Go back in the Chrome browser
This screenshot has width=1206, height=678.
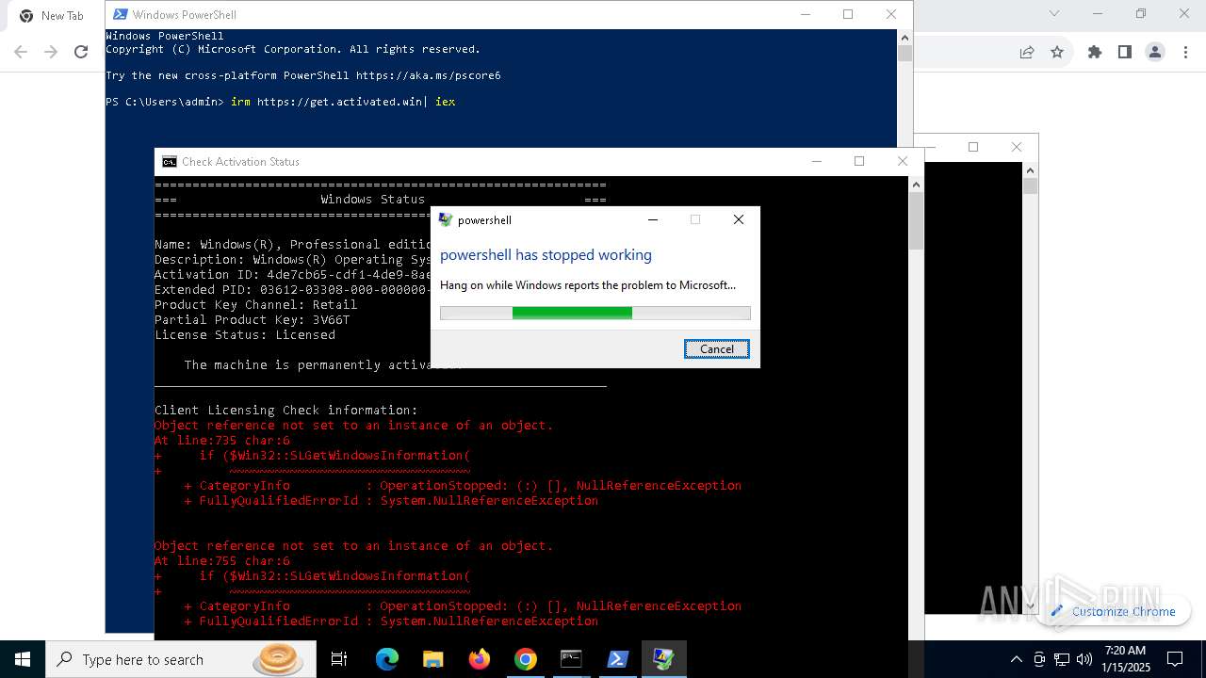tap(21, 53)
